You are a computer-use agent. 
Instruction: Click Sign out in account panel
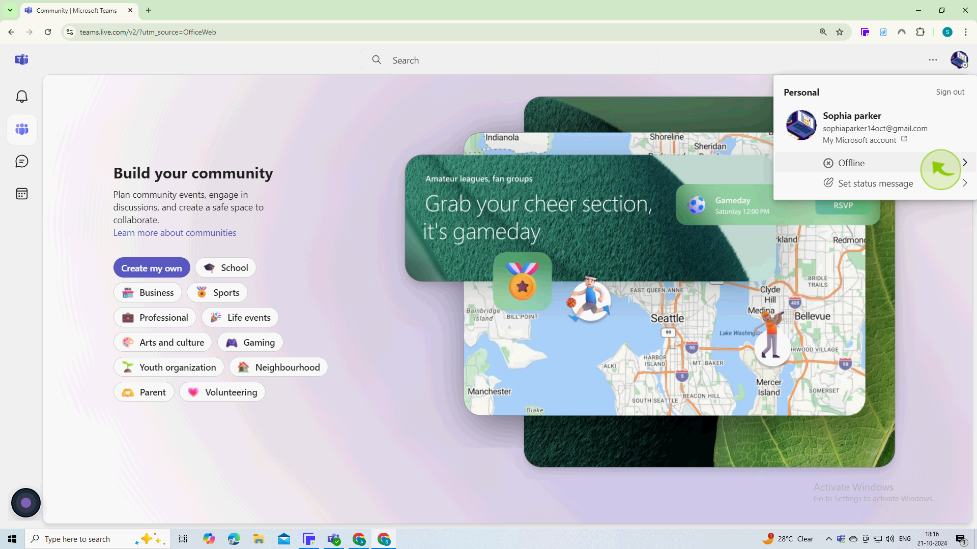[x=950, y=92]
